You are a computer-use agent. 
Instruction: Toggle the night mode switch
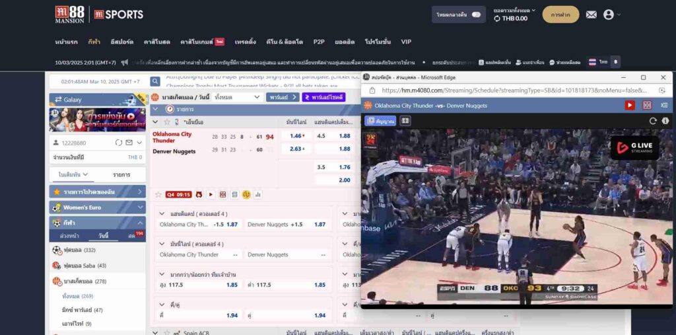point(475,15)
